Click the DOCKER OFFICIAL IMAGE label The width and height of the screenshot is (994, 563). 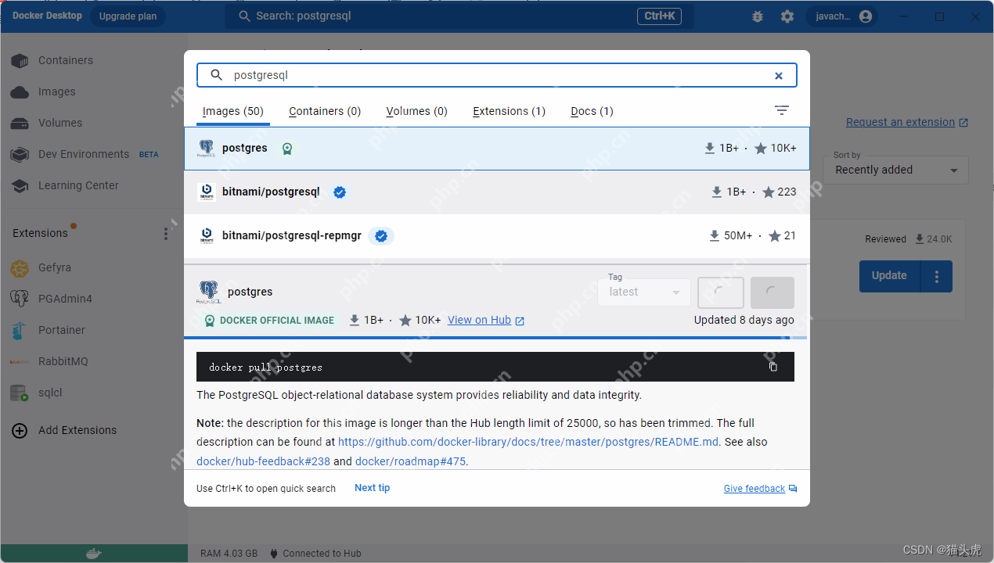tap(277, 321)
